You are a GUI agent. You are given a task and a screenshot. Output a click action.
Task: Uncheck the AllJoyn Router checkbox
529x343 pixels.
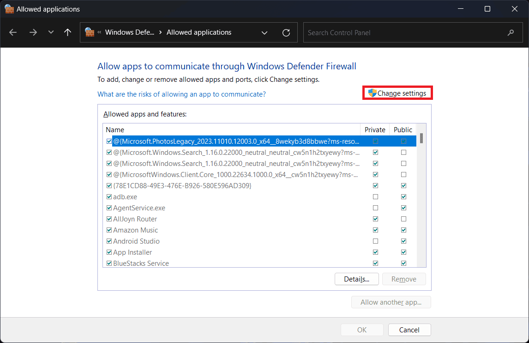[x=109, y=219]
